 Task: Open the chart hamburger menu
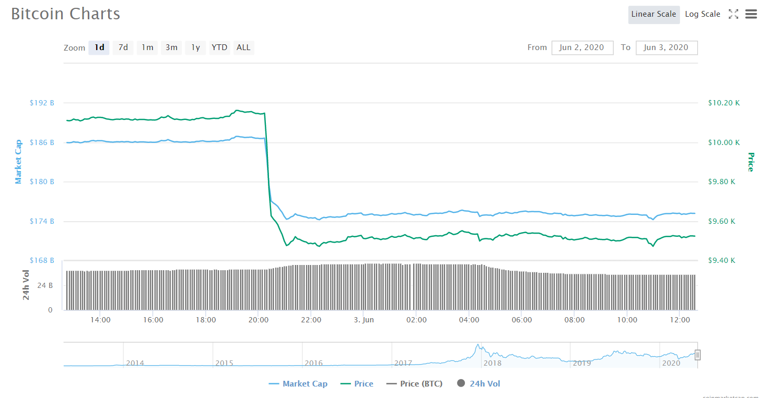click(x=751, y=14)
